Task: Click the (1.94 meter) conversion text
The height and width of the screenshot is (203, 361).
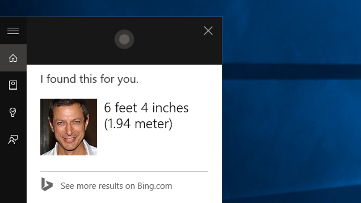Action: (x=138, y=124)
